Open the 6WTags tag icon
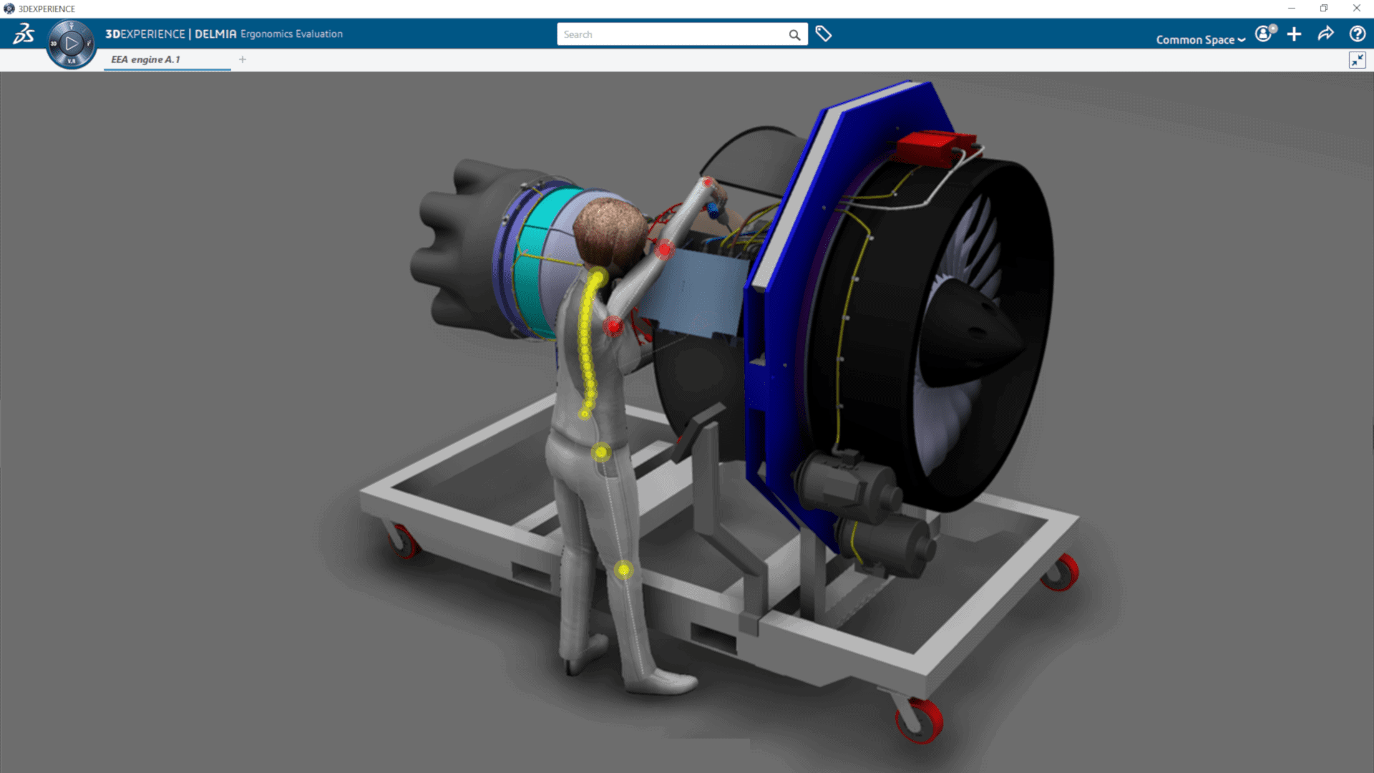Viewport: 1374px width, 773px height. [x=824, y=34]
